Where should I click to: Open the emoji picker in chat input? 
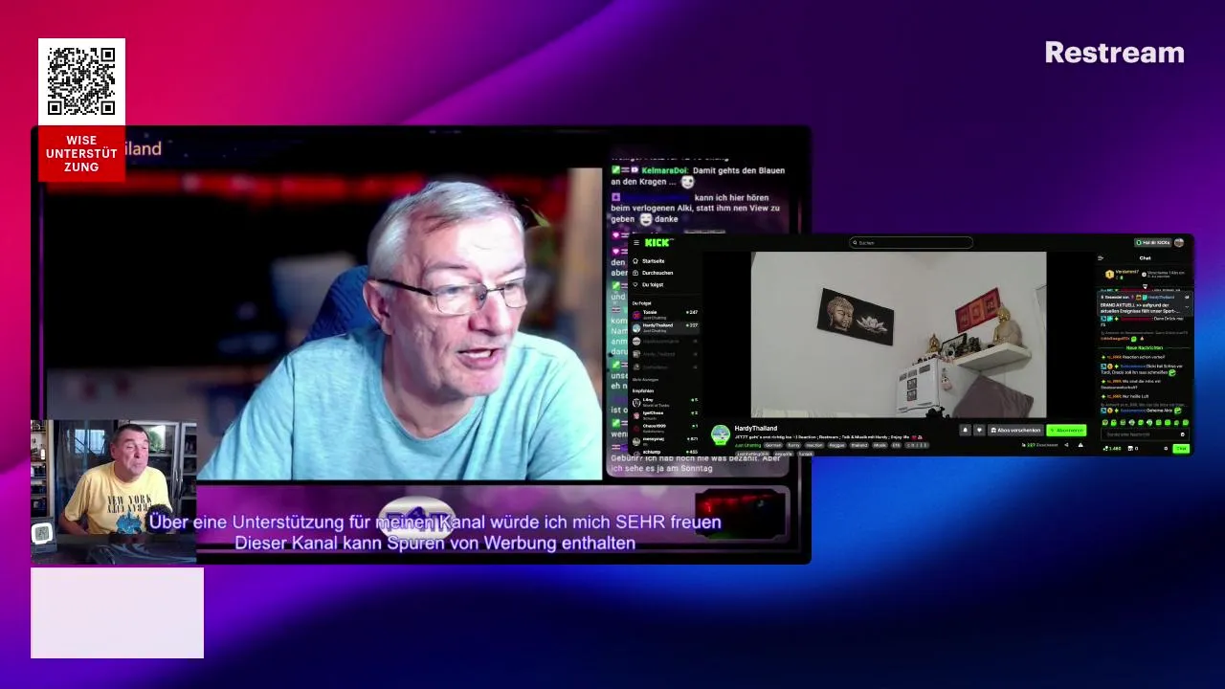pyautogui.click(x=1183, y=434)
